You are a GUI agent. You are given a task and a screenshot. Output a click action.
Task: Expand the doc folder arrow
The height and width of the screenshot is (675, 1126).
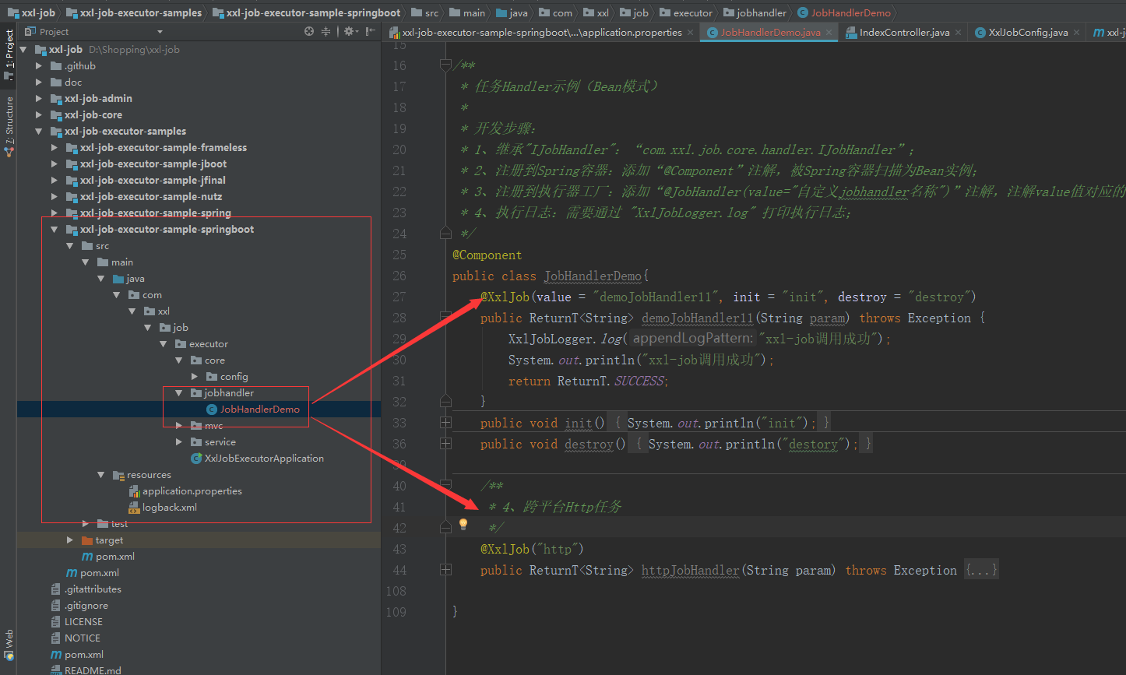point(39,83)
